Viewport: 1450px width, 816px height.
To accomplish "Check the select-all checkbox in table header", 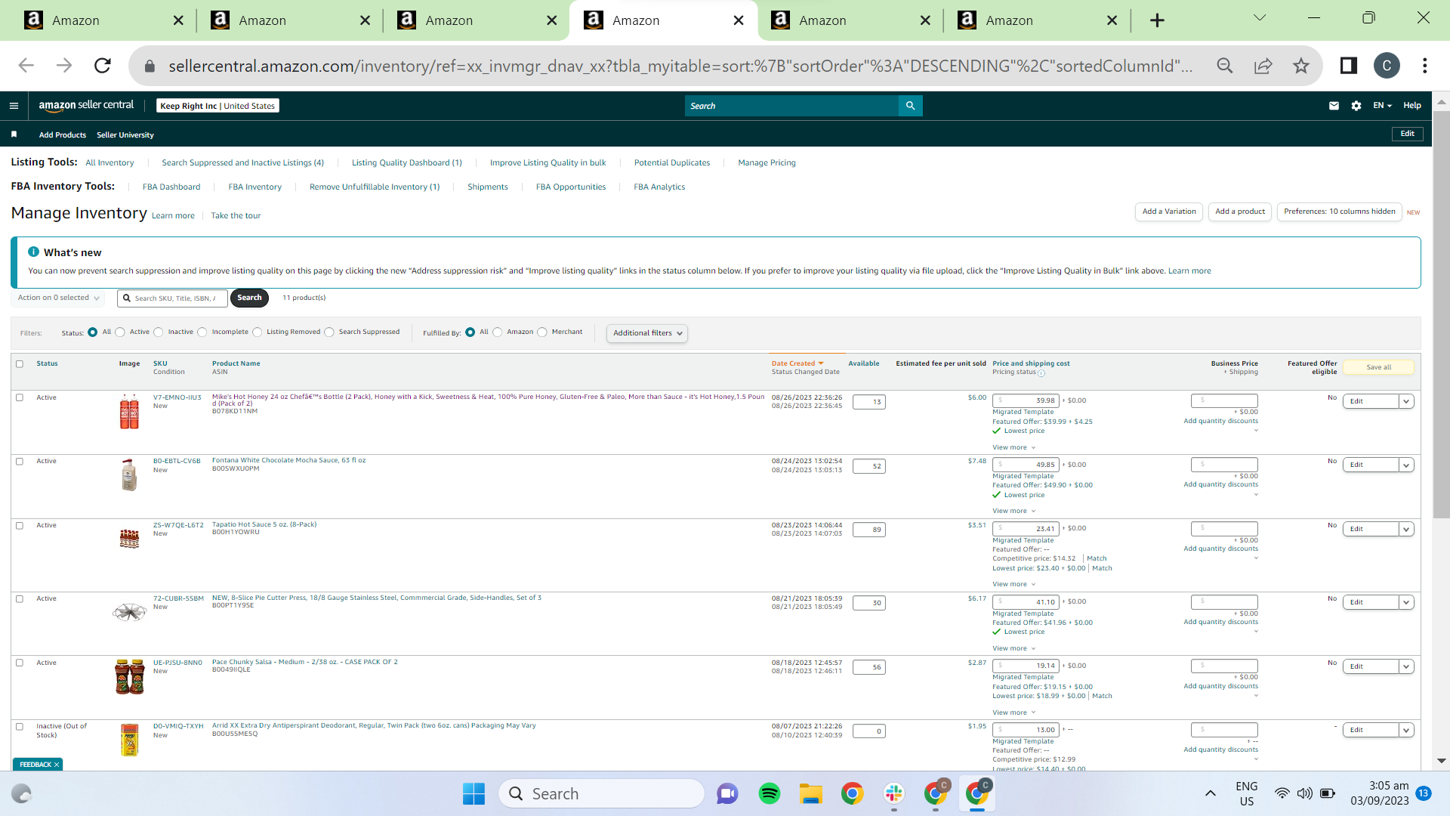I will (x=20, y=364).
